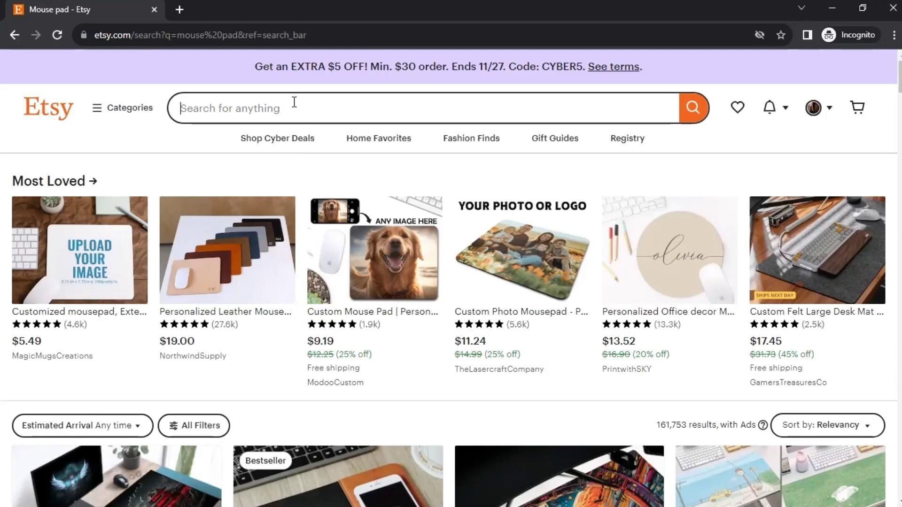Open the Categories menu
The image size is (902, 507).
click(123, 108)
